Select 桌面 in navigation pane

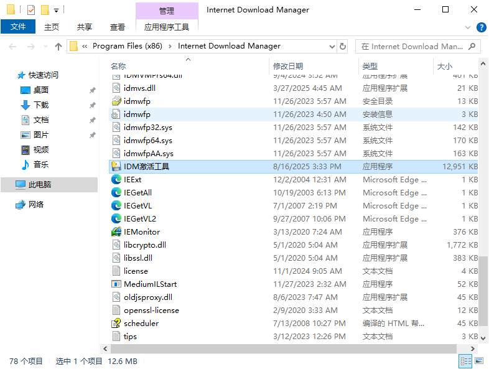(41, 90)
